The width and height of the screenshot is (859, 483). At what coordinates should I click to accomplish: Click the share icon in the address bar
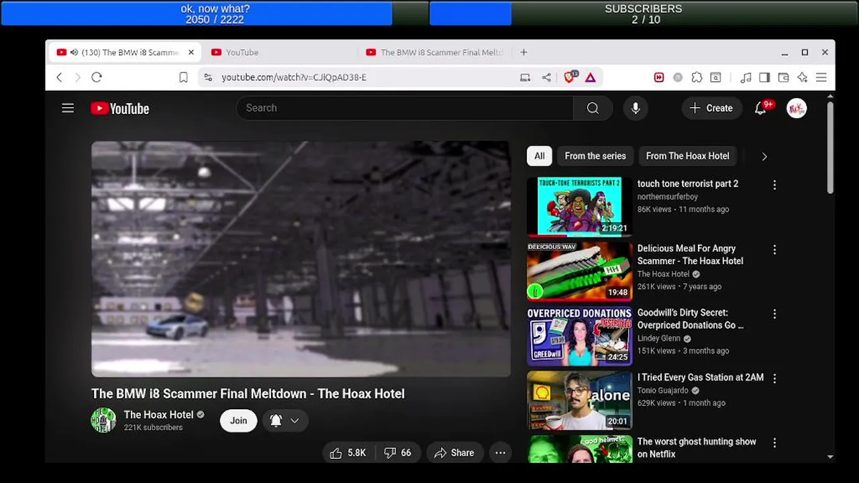[546, 78]
